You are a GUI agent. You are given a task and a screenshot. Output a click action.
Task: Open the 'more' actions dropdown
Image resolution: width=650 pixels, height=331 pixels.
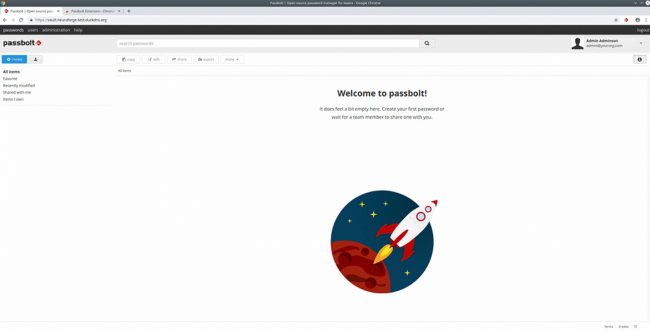tap(232, 60)
